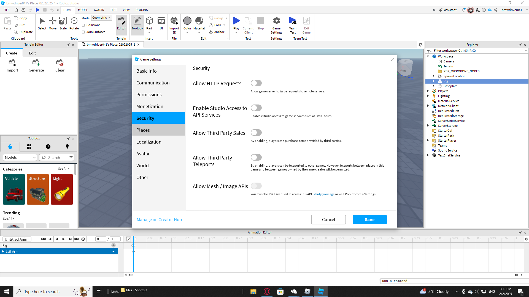Screen dimensions: 529x297
Task: Open the Manage on Creator Hub link
Action: [x=159, y=219]
